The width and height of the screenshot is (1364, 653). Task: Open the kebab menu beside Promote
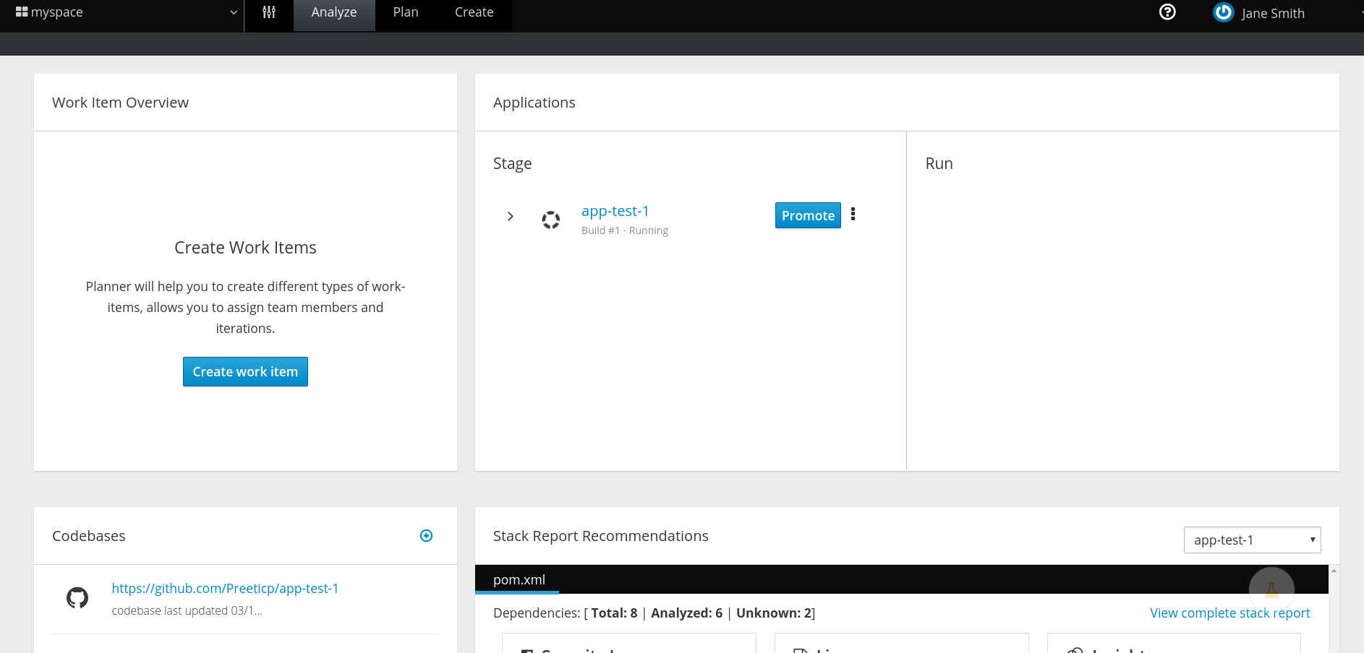pos(853,215)
